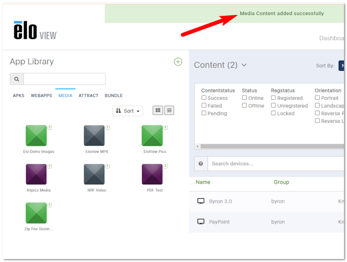347x262 pixels.
Task: Click the filter scrollbar left arrow
Action: 197,146
